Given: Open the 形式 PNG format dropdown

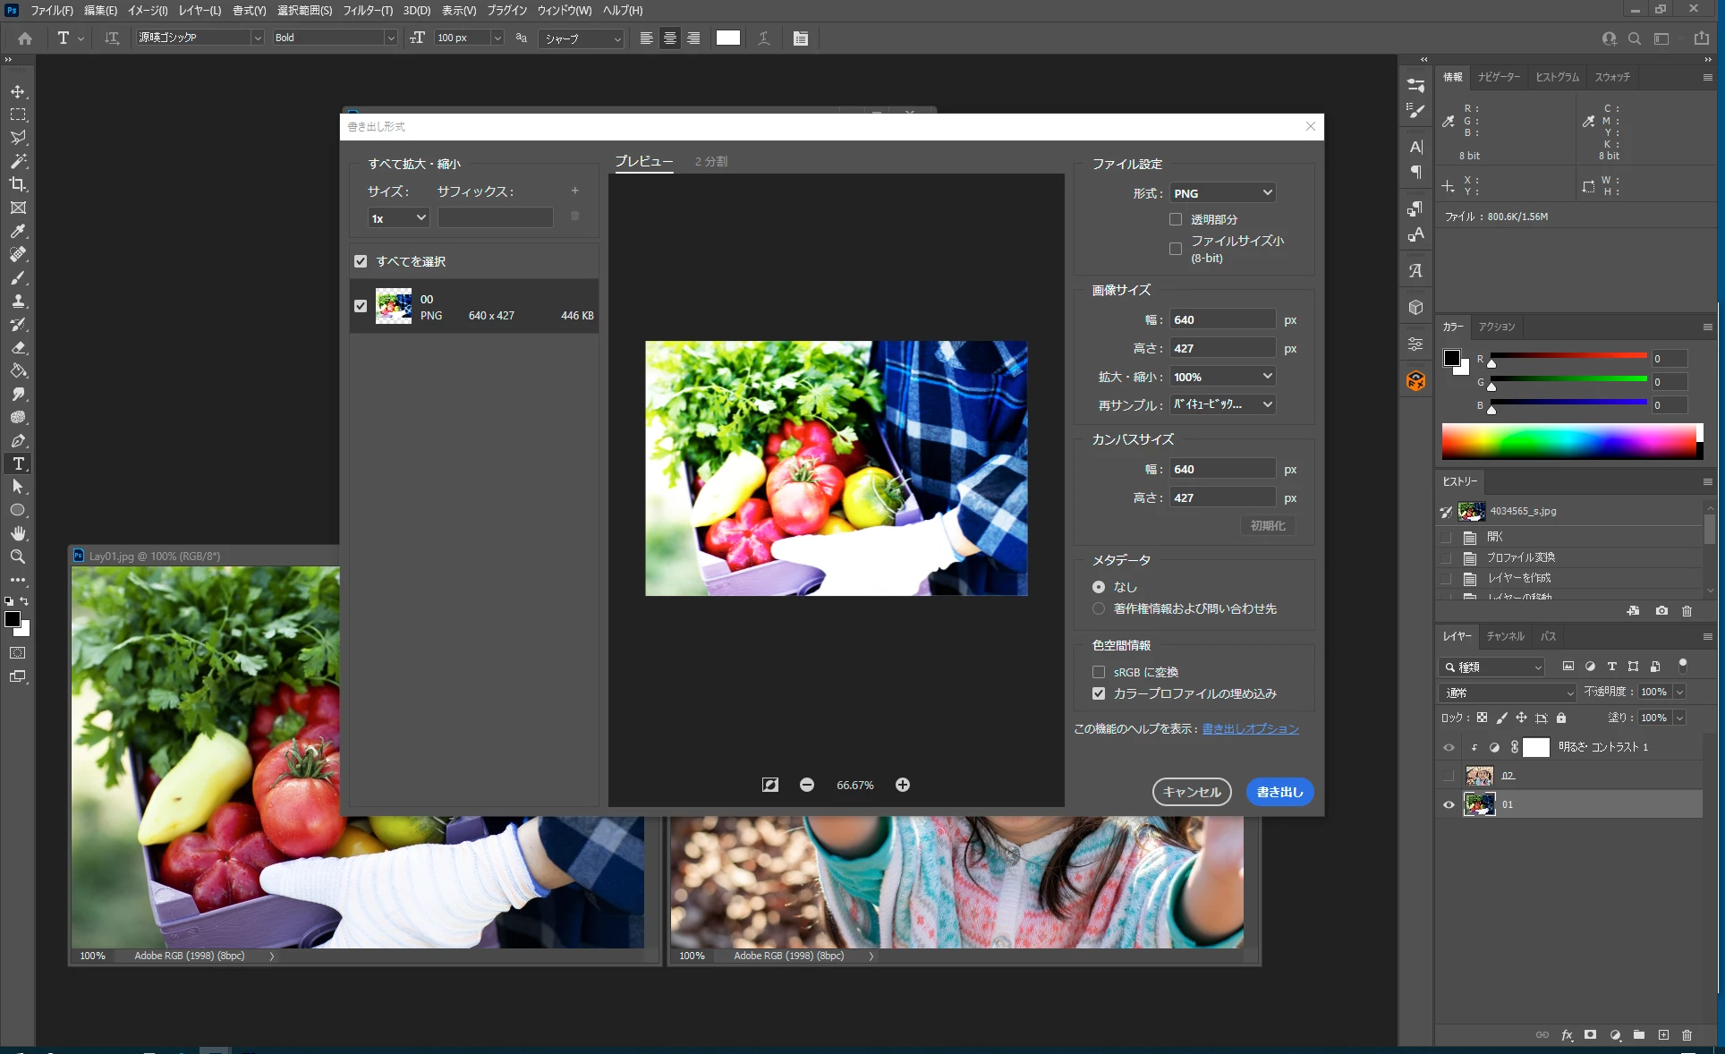Looking at the screenshot, I should click(x=1222, y=193).
